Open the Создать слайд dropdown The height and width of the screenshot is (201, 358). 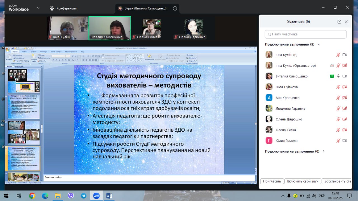pos(34,60)
